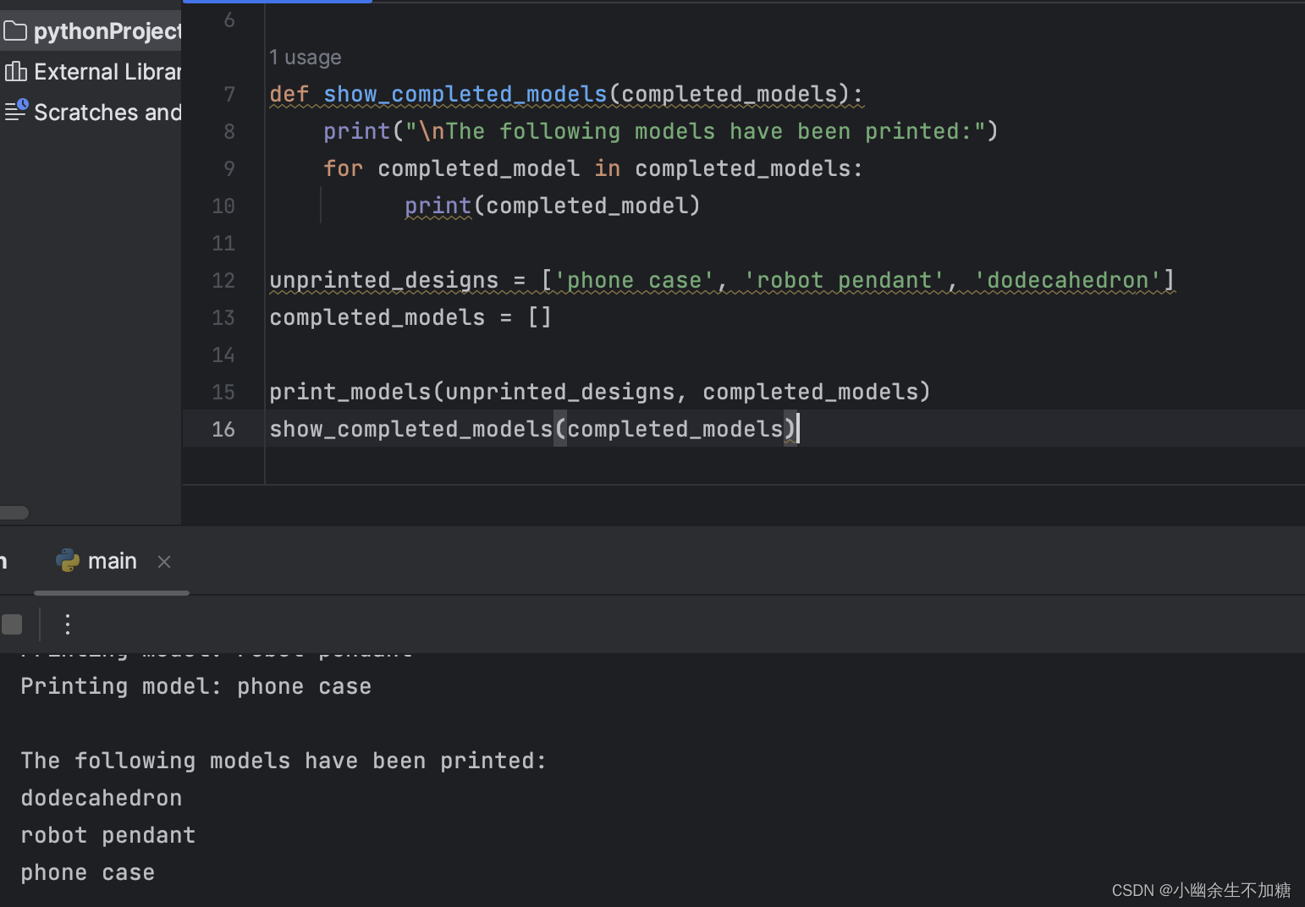Click 'completed_models = []' on line 13
Image resolution: width=1305 pixels, height=907 pixels.
[410, 317]
